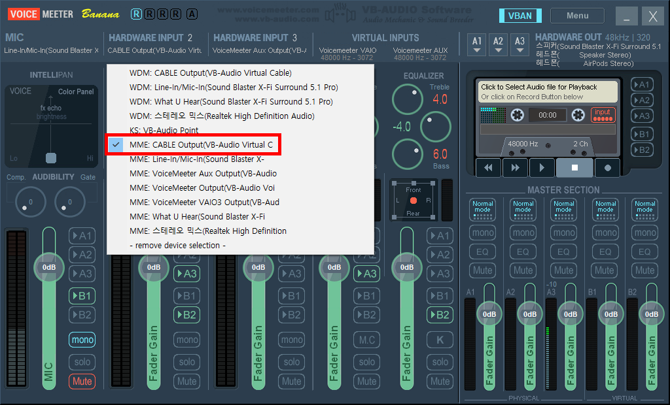
Task: Mute Hardware Input 2 strip
Action: (x=186, y=381)
